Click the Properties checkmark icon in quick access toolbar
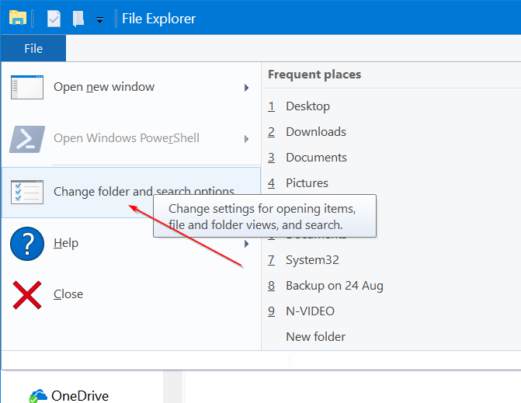This screenshot has width=521, height=403. 54,19
